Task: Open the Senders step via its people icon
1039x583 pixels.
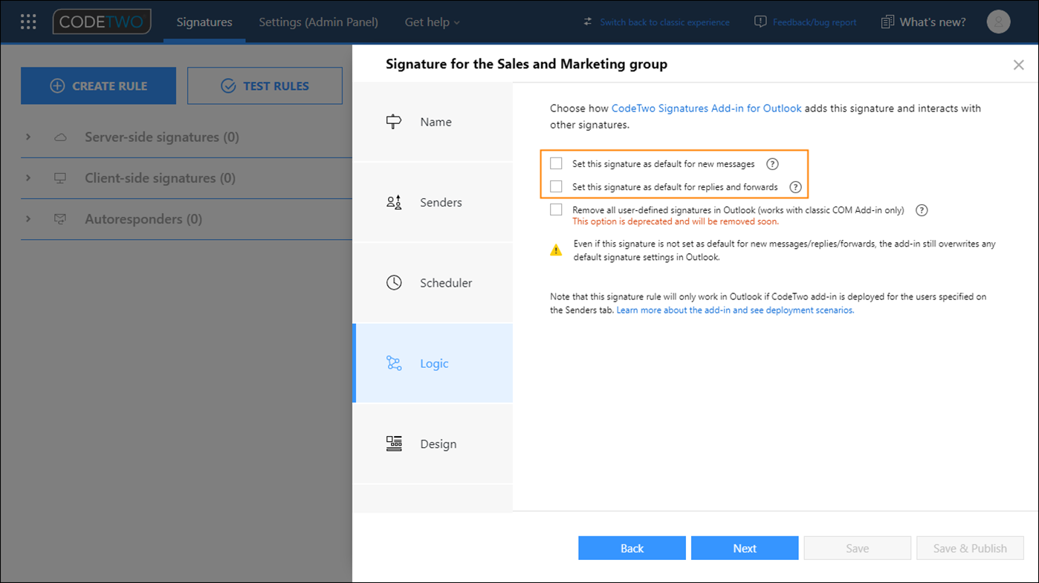Action: [394, 201]
